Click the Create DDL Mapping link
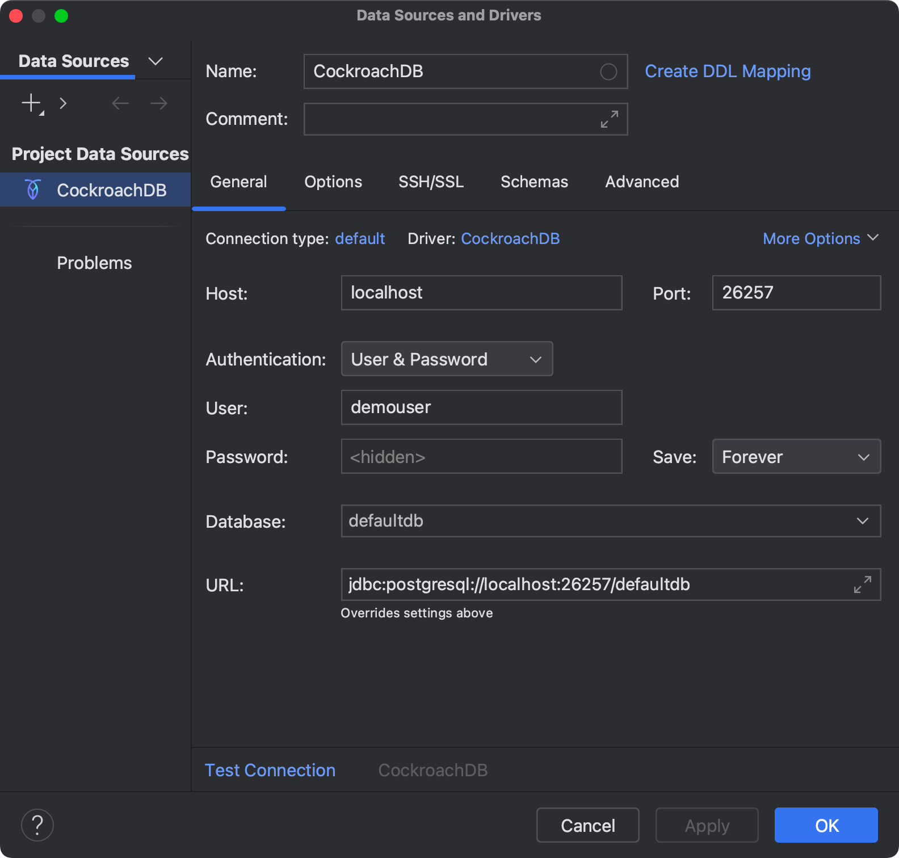This screenshot has width=899, height=858. [728, 71]
